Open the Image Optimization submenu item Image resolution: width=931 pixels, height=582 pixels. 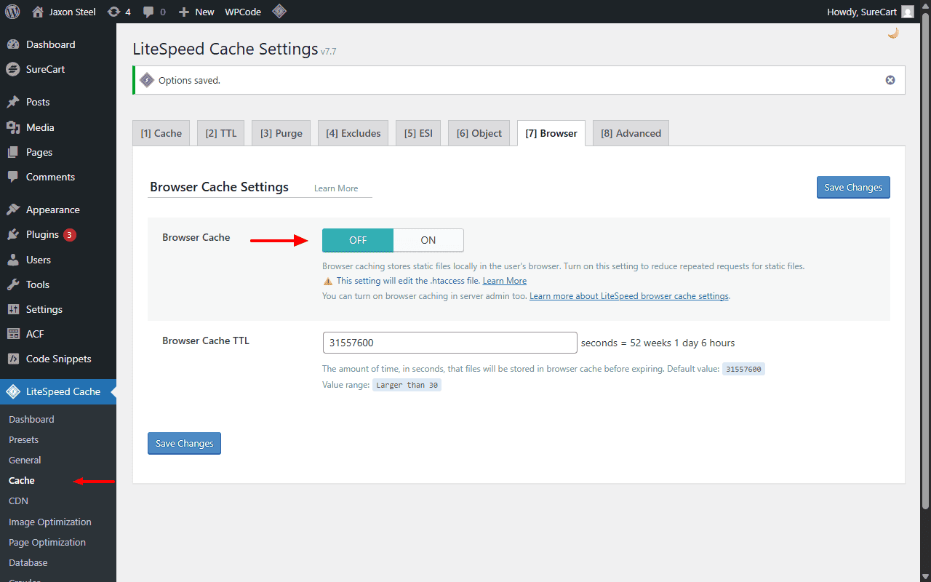pyautogui.click(x=50, y=522)
